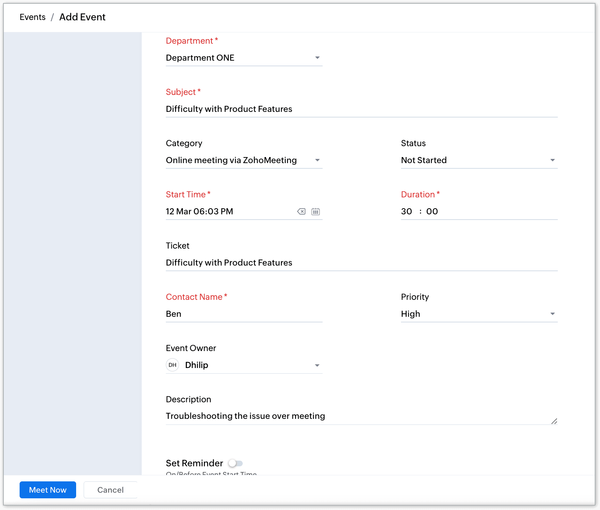Expand the Status dropdown
This screenshot has height=510, width=600.
(x=553, y=160)
